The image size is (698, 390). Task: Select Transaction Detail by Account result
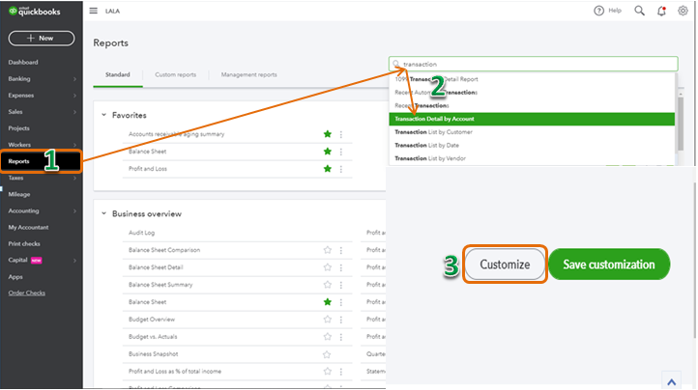(x=435, y=119)
